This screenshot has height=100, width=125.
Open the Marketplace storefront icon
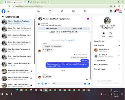[73, 11]
